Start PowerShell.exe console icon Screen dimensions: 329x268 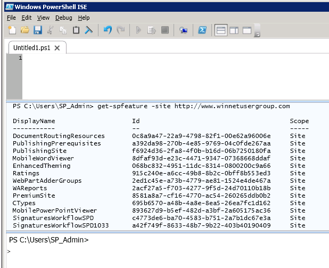coord(202,30)
